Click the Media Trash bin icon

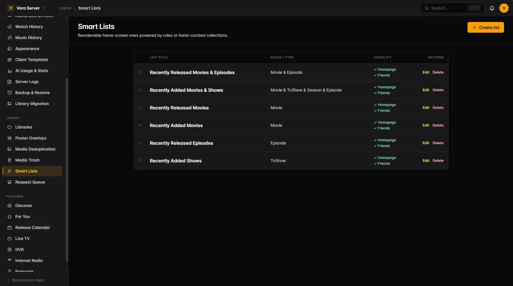pyautogui.click(x=10, y=160)
